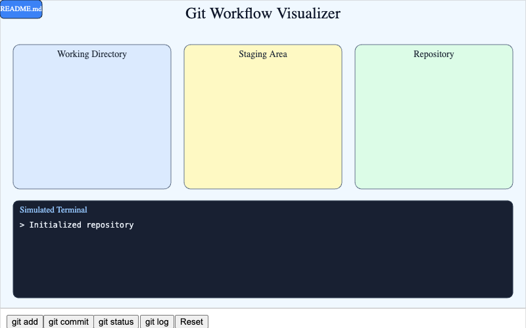This screenshot has width=526, height=328.
Task: Click empty toolbar space right of Reset
Action: point(362,320)
